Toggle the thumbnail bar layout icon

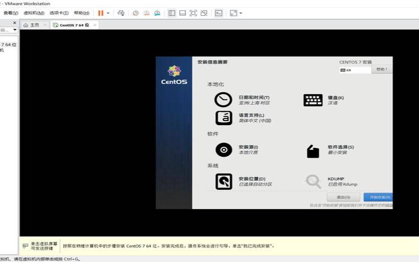click(x=182, y=13)
